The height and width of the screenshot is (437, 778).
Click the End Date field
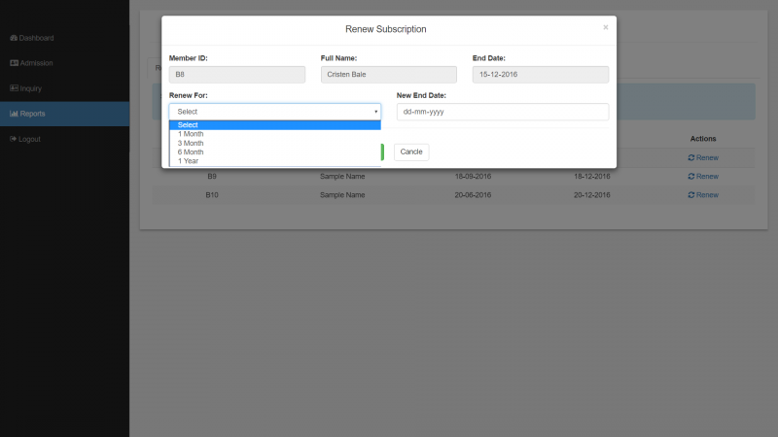tap(540, 74)
